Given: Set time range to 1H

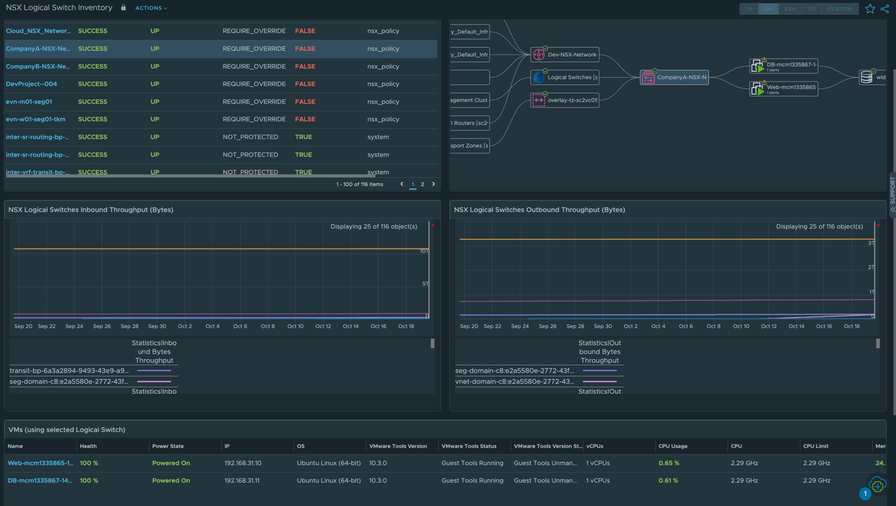Looking at the screenshot, I should tap(749, 9).
